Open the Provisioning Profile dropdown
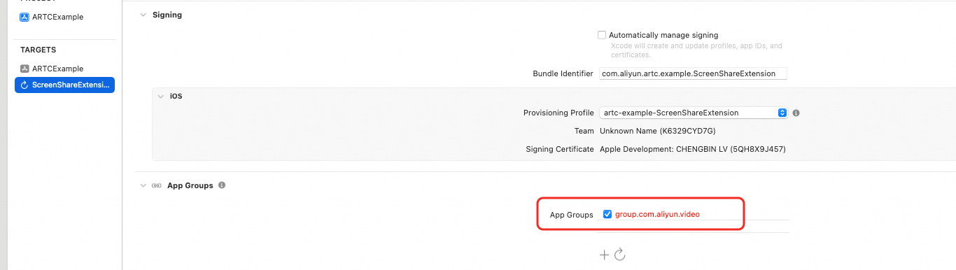956x270 pixels. pyautogui.click(x=694, y=113)
